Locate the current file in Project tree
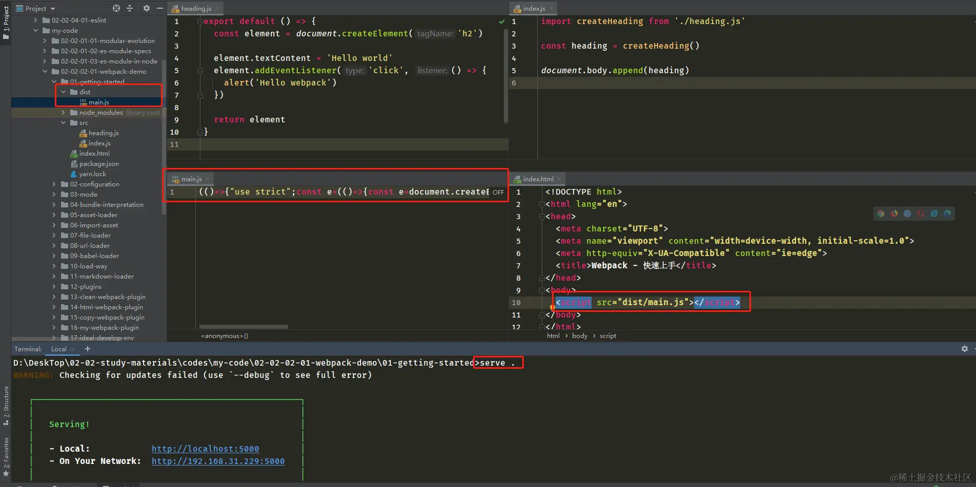 pyautogui.click(x=116, y=8)
